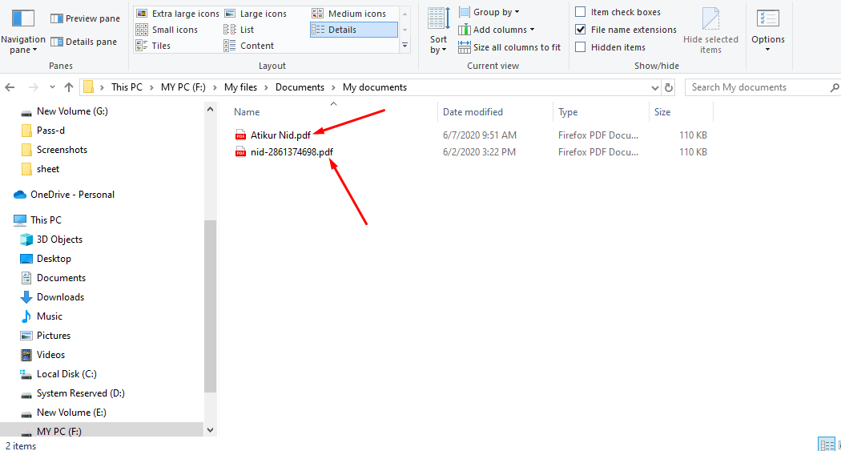Refresh the folder view
Screen dimensions: 841x451
(669, 87)
